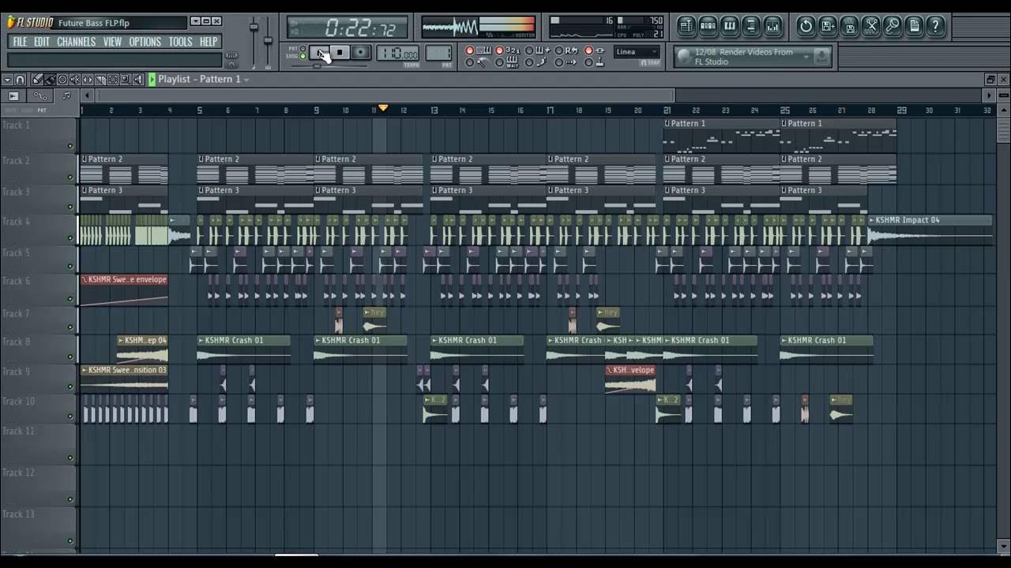Open the TOOLS menu

(x=180, y=42)
